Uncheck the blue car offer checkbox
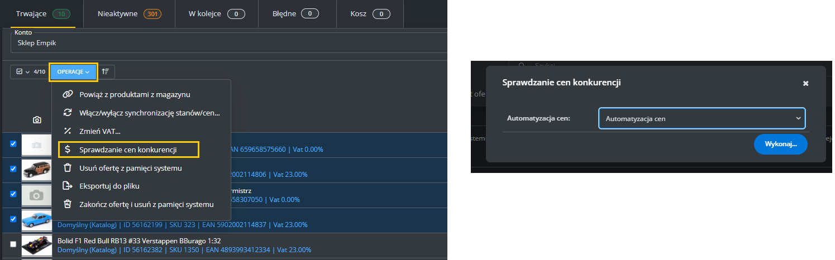 pyautogui.click(x=13, y=219)
